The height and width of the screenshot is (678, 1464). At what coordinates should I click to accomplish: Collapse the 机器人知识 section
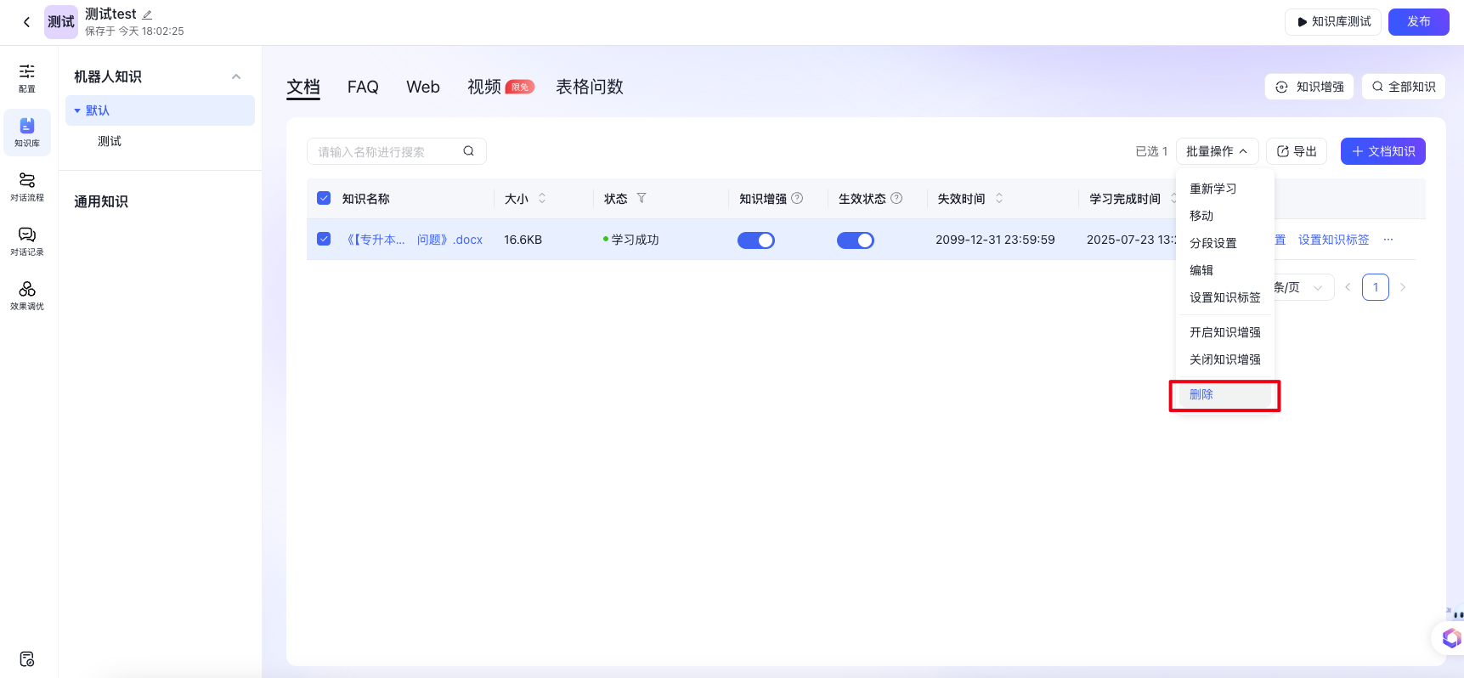[x=236, y=76]
